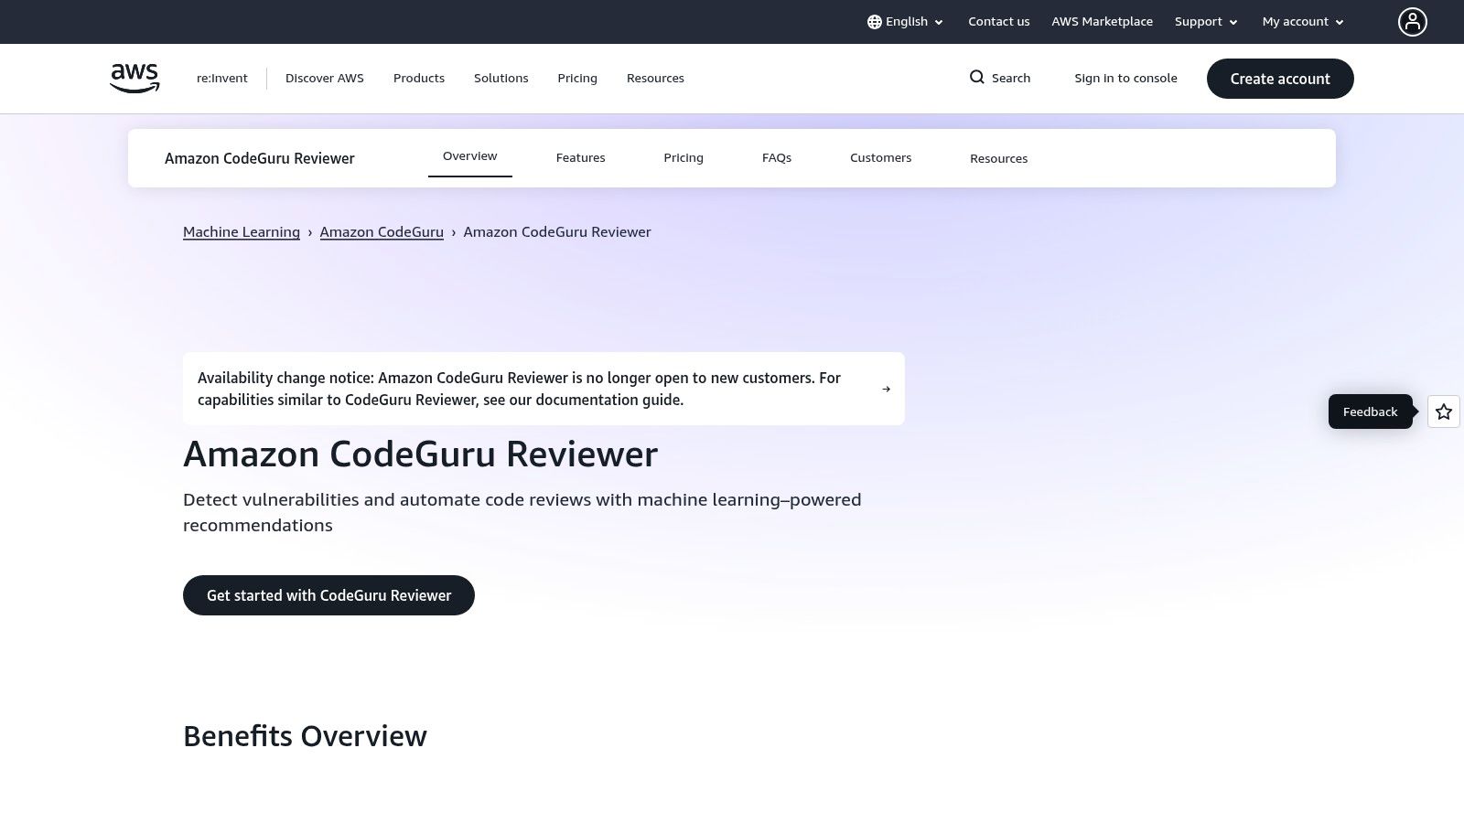Open the Feedback panel

tap(1370, 411)
